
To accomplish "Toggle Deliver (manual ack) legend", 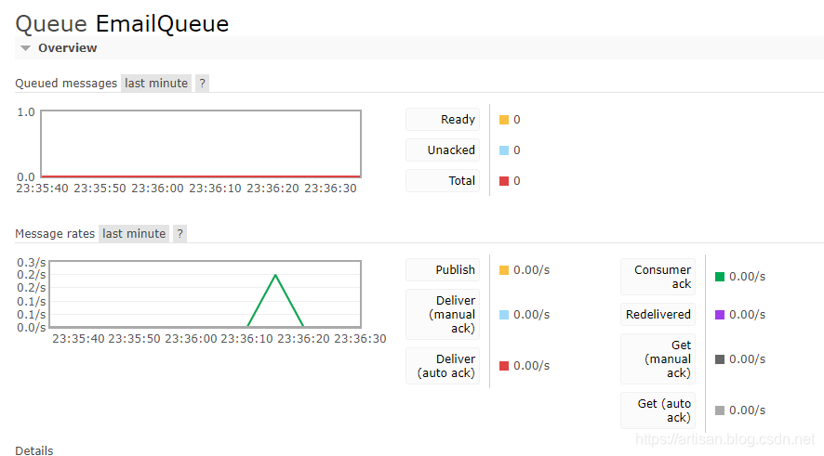I will click(x=443, y=314).
